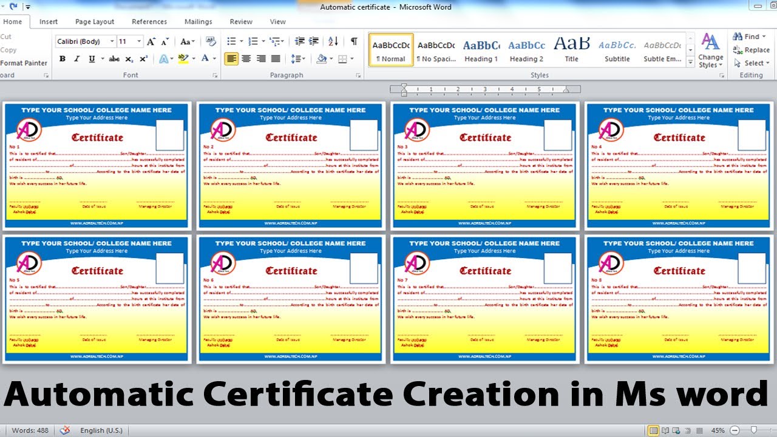Screen dimensions: 777x437
Task: Click the 45% zoom level
Action: click(718, 430)
